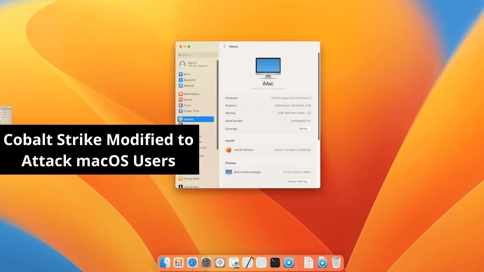This screenshot has width=484, height=272.
Task: Open the Trash in the Dock
Action: tap(336, 262)
